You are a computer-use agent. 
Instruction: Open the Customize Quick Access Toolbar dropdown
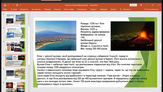[x=21, y=5]
